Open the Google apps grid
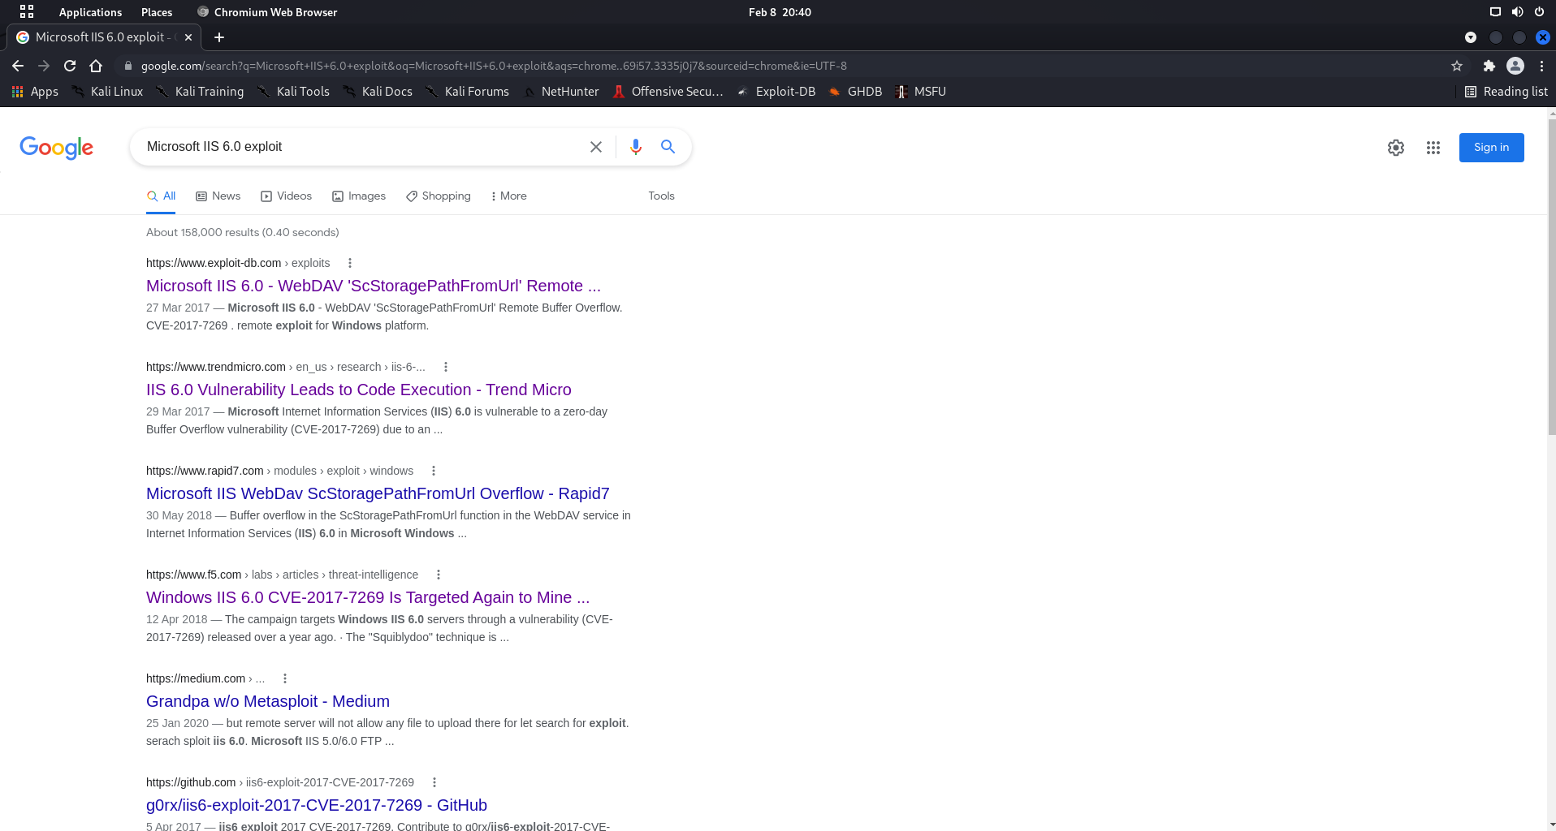Screen dimensions: 1556x831 tap(1433, 148)
